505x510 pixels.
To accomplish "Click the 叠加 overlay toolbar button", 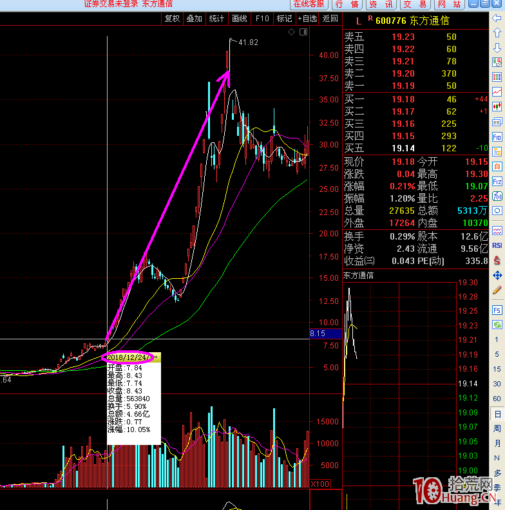I will [195, 19].
